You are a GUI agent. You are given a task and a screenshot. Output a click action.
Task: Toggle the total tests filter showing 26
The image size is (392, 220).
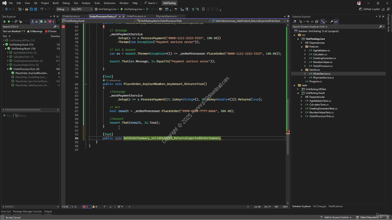(x=35, y=22)
